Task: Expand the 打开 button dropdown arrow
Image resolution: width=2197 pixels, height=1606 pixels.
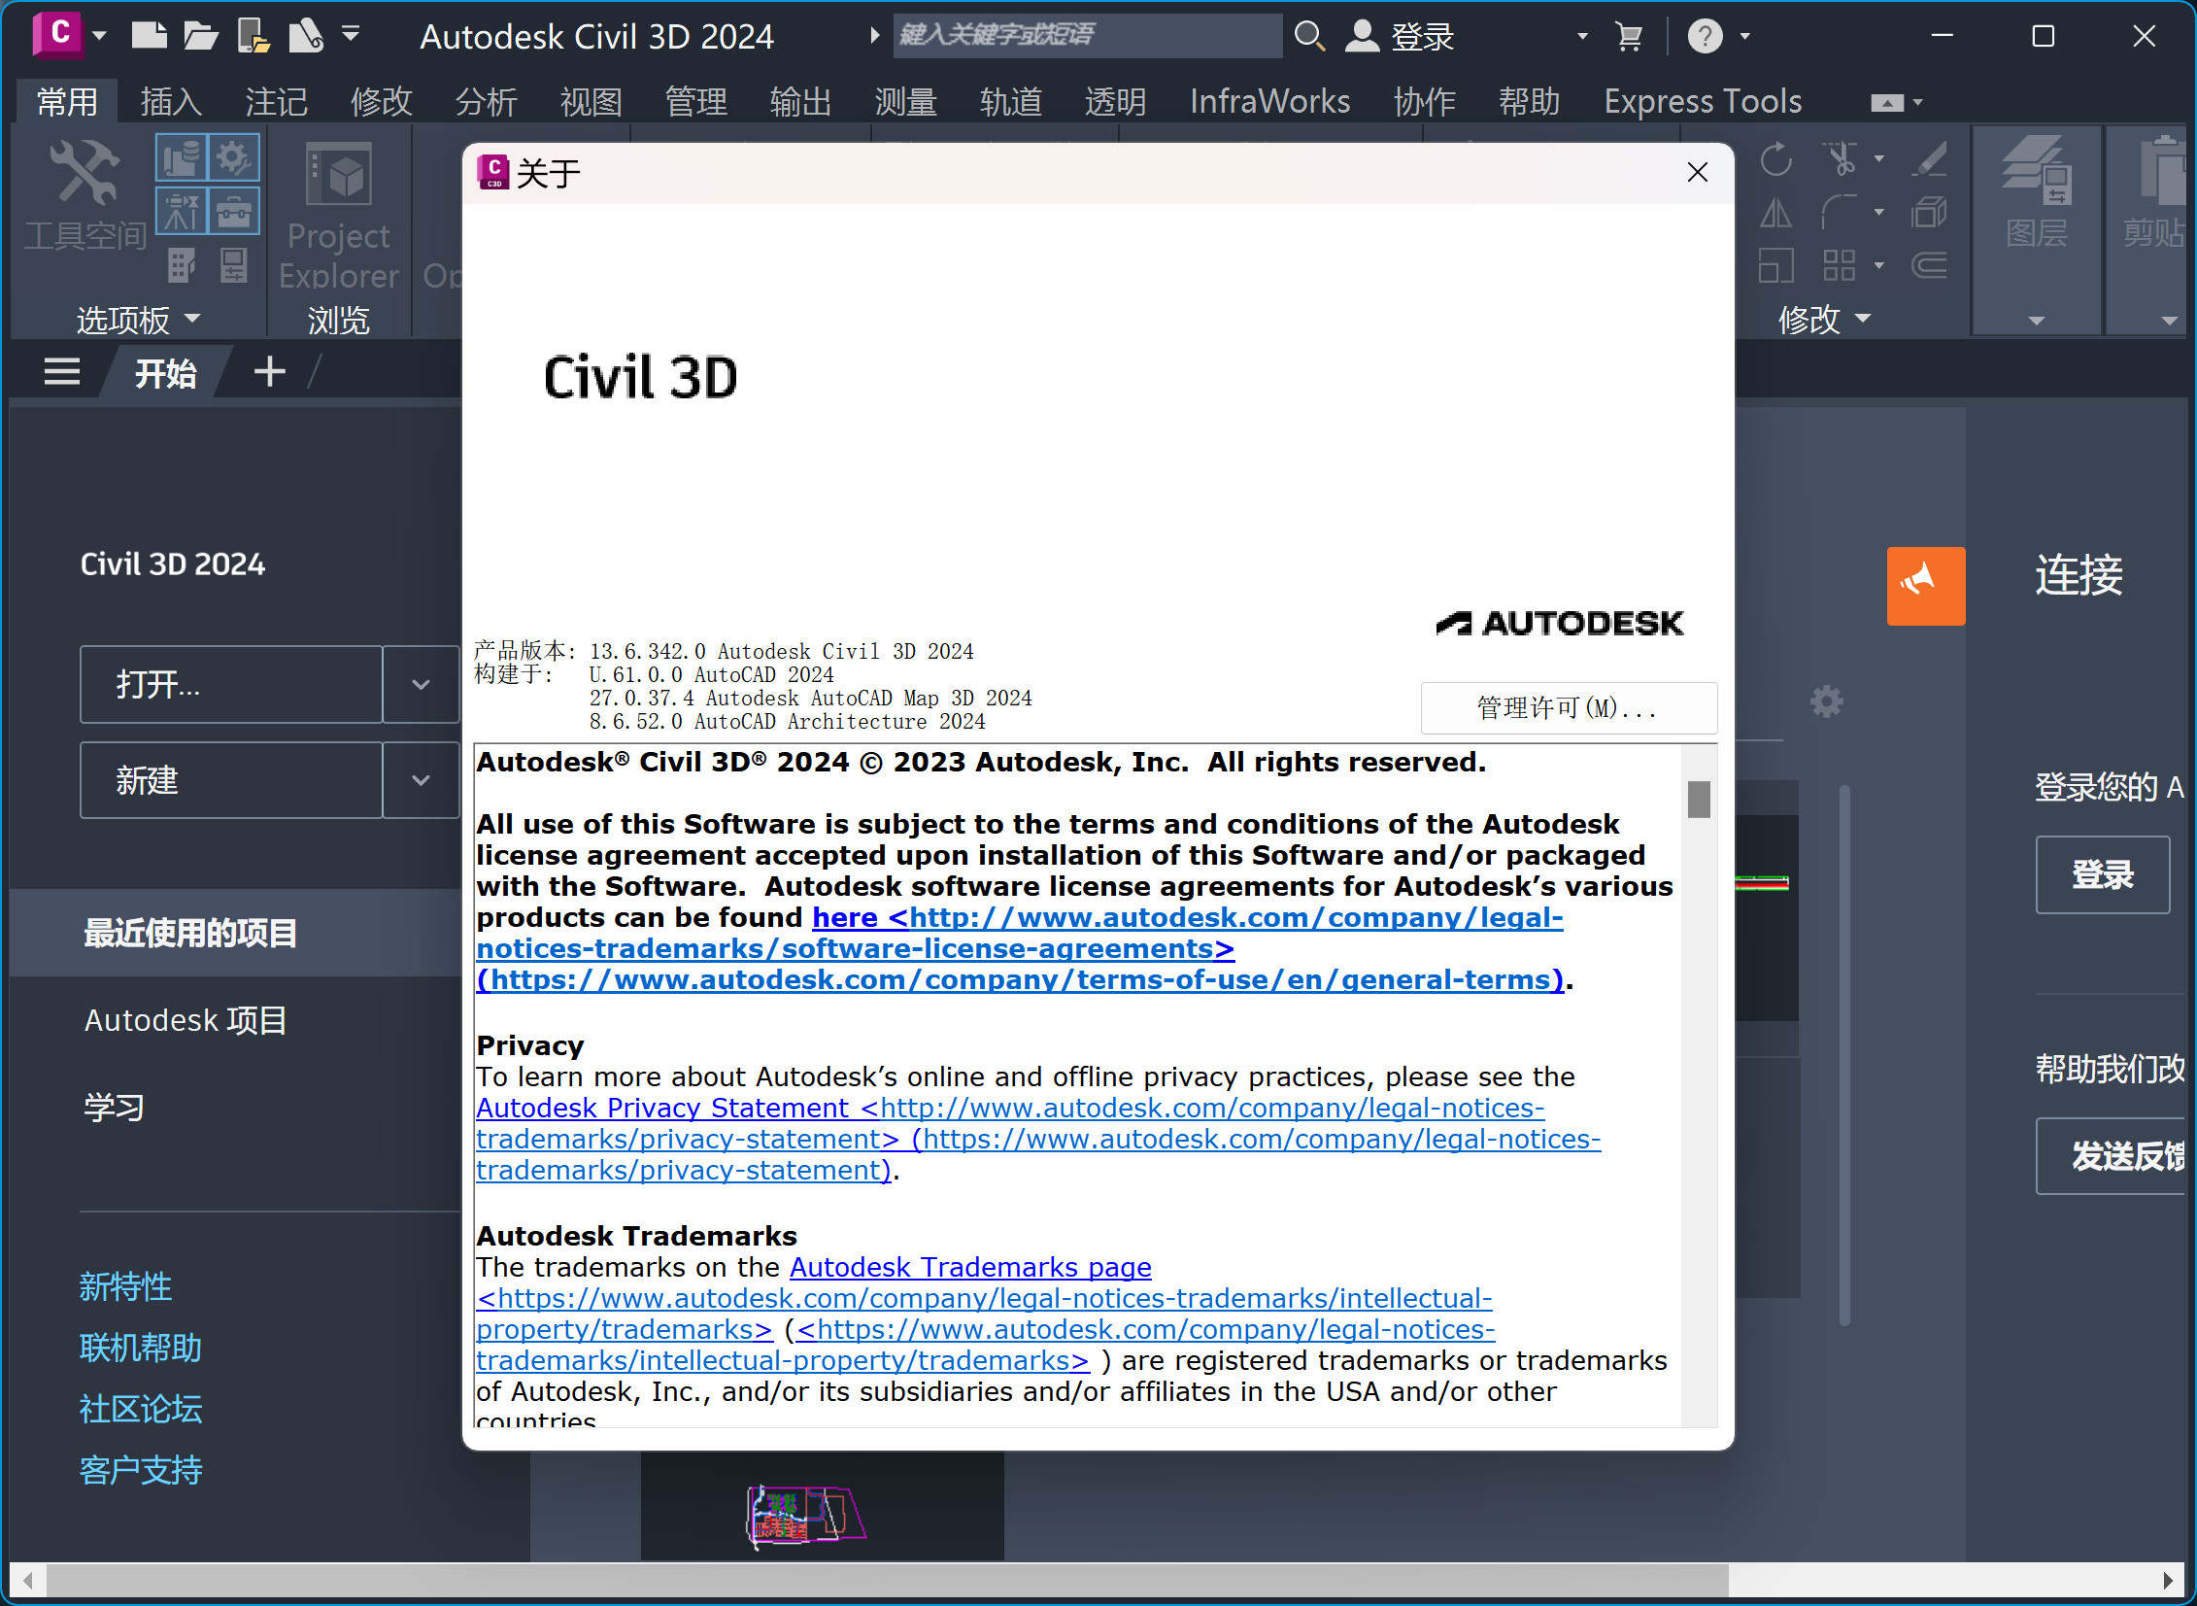Action: [x=421, y=684]
